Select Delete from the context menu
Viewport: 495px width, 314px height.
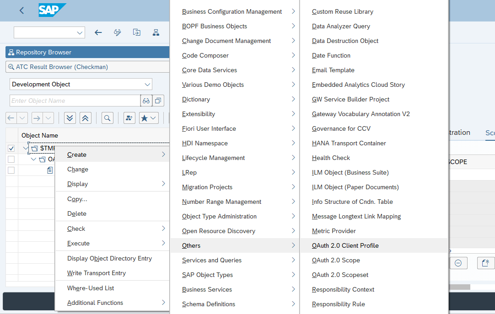tap(113, 213)
